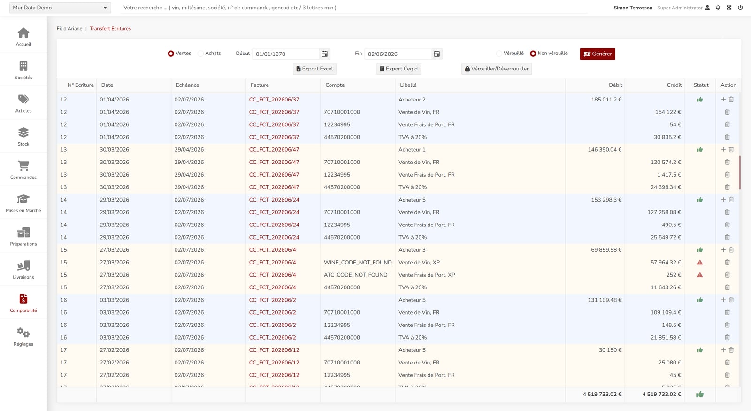Open calendar picker for Fin date

pyautogui.click(x=437, y=54)
